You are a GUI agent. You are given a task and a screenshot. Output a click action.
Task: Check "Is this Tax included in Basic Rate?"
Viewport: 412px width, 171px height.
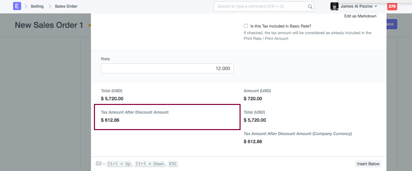(x=246, y=26)
